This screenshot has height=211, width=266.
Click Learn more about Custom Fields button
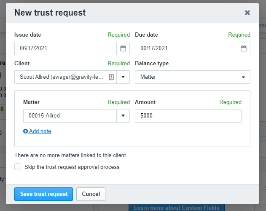click(177, 208)
